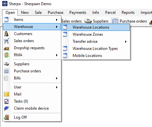Expand the Items submenu arrow
This screenshot has width=152, height=127.
pyautogui.click(x=57, y=20)
